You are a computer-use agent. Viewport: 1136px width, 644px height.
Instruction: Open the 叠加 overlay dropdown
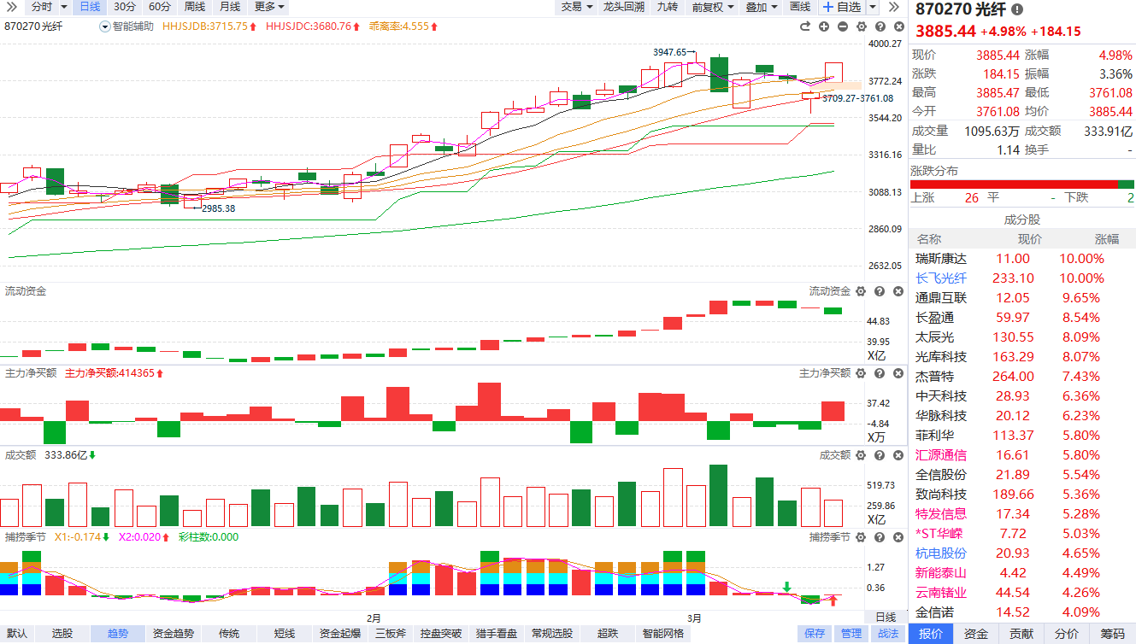pos(762,7)
